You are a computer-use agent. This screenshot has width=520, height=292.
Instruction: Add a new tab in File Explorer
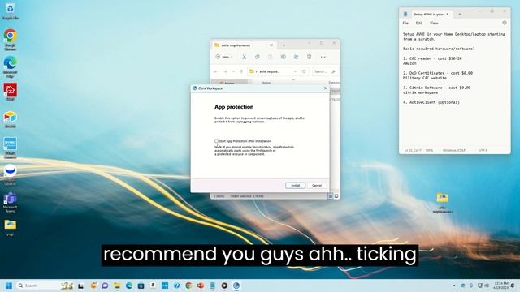click(x=284, y=45)
